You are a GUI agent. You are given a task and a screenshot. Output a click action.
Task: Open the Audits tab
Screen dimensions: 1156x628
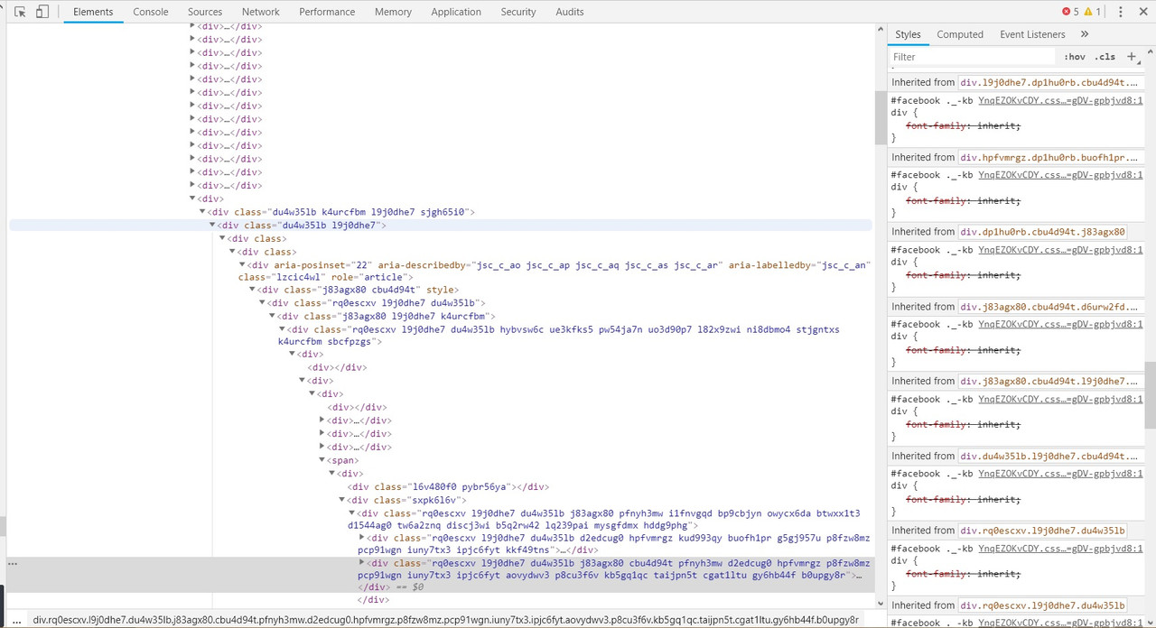coord(570,12)
